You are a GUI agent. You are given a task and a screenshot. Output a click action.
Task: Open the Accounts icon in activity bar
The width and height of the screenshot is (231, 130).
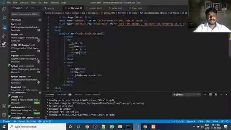coord(4,106)
